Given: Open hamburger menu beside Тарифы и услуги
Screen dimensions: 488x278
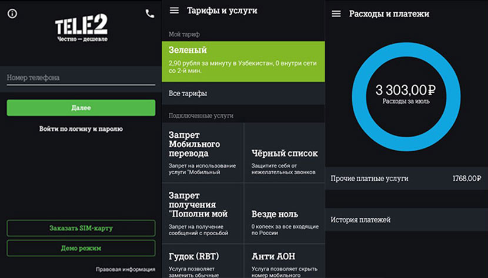Looking at the screenshot, I should [x=174, y=11].
